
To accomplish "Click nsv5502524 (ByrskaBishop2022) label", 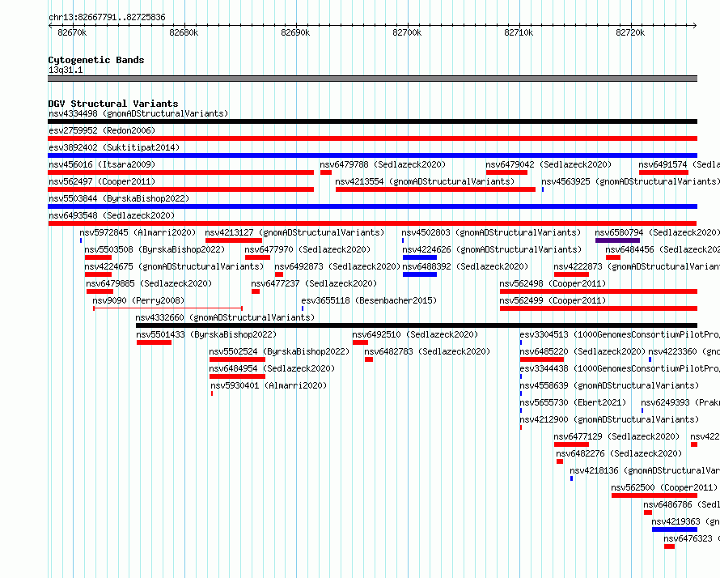I will pos(279,351).
